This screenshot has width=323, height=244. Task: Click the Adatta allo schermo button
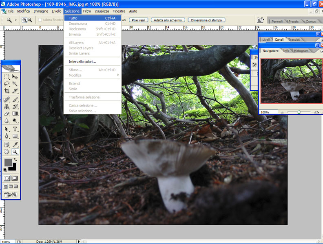(168, 20)
